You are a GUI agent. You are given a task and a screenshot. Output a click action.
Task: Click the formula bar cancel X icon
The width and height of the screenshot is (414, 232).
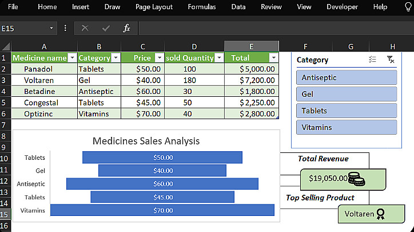point(85,28)
